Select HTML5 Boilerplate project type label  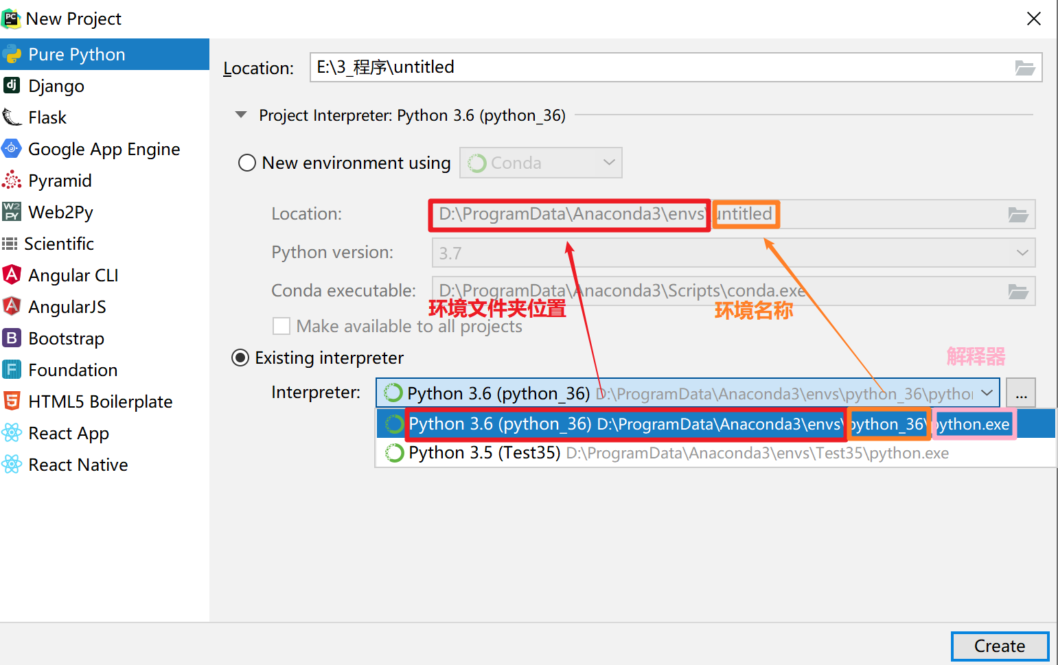click(100, 401)
